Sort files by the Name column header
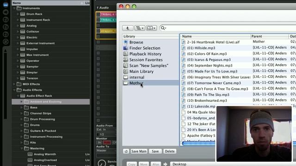The height and width of the screenshot is (166, 296). pyautogui.click(x=216, y=36)
